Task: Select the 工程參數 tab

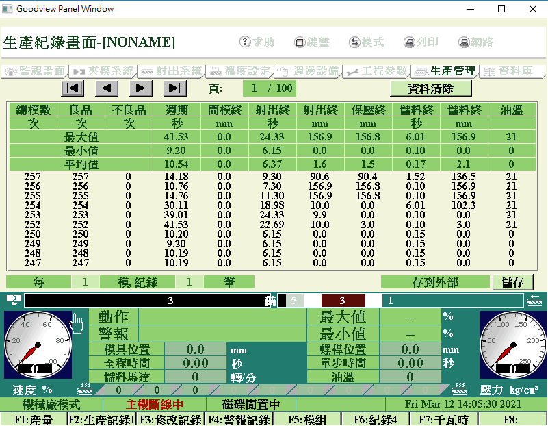Action: (378, 71)
